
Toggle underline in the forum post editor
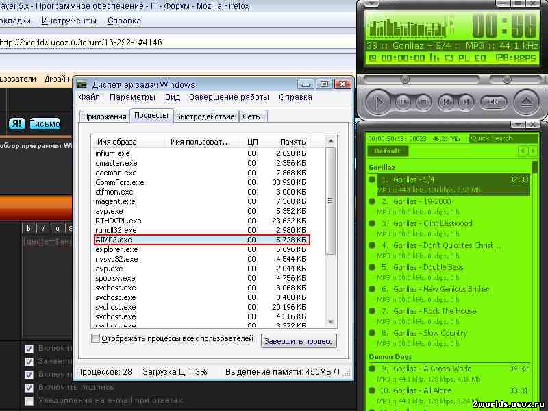[58, 229]
